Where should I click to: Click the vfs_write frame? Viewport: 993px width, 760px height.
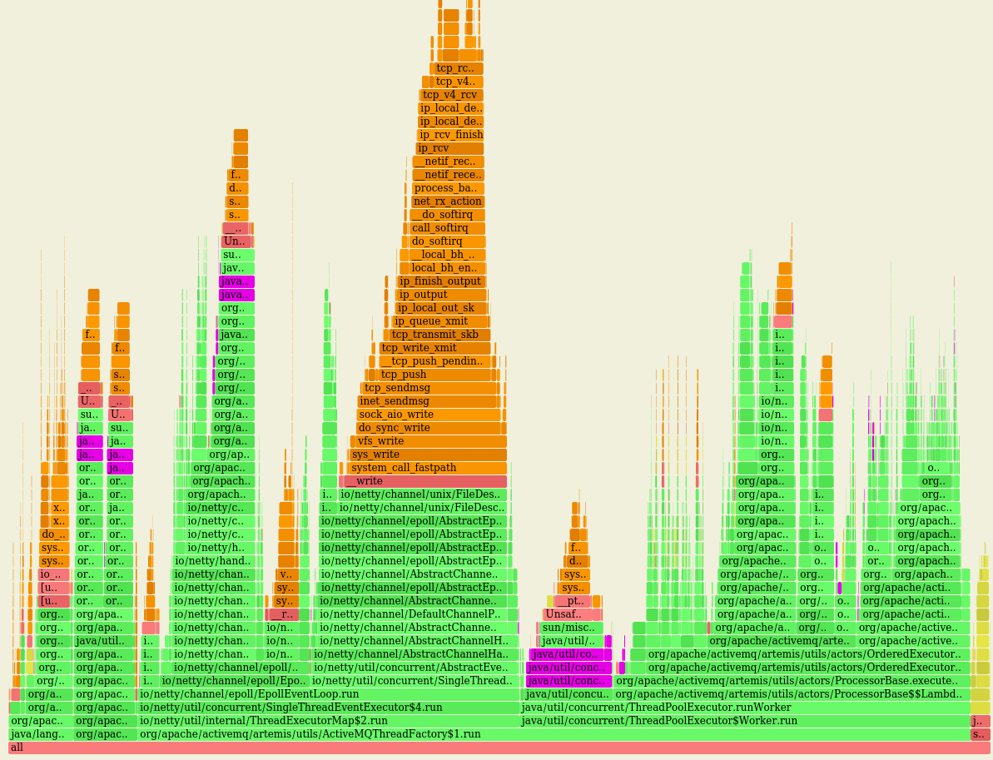coord(430,441)
